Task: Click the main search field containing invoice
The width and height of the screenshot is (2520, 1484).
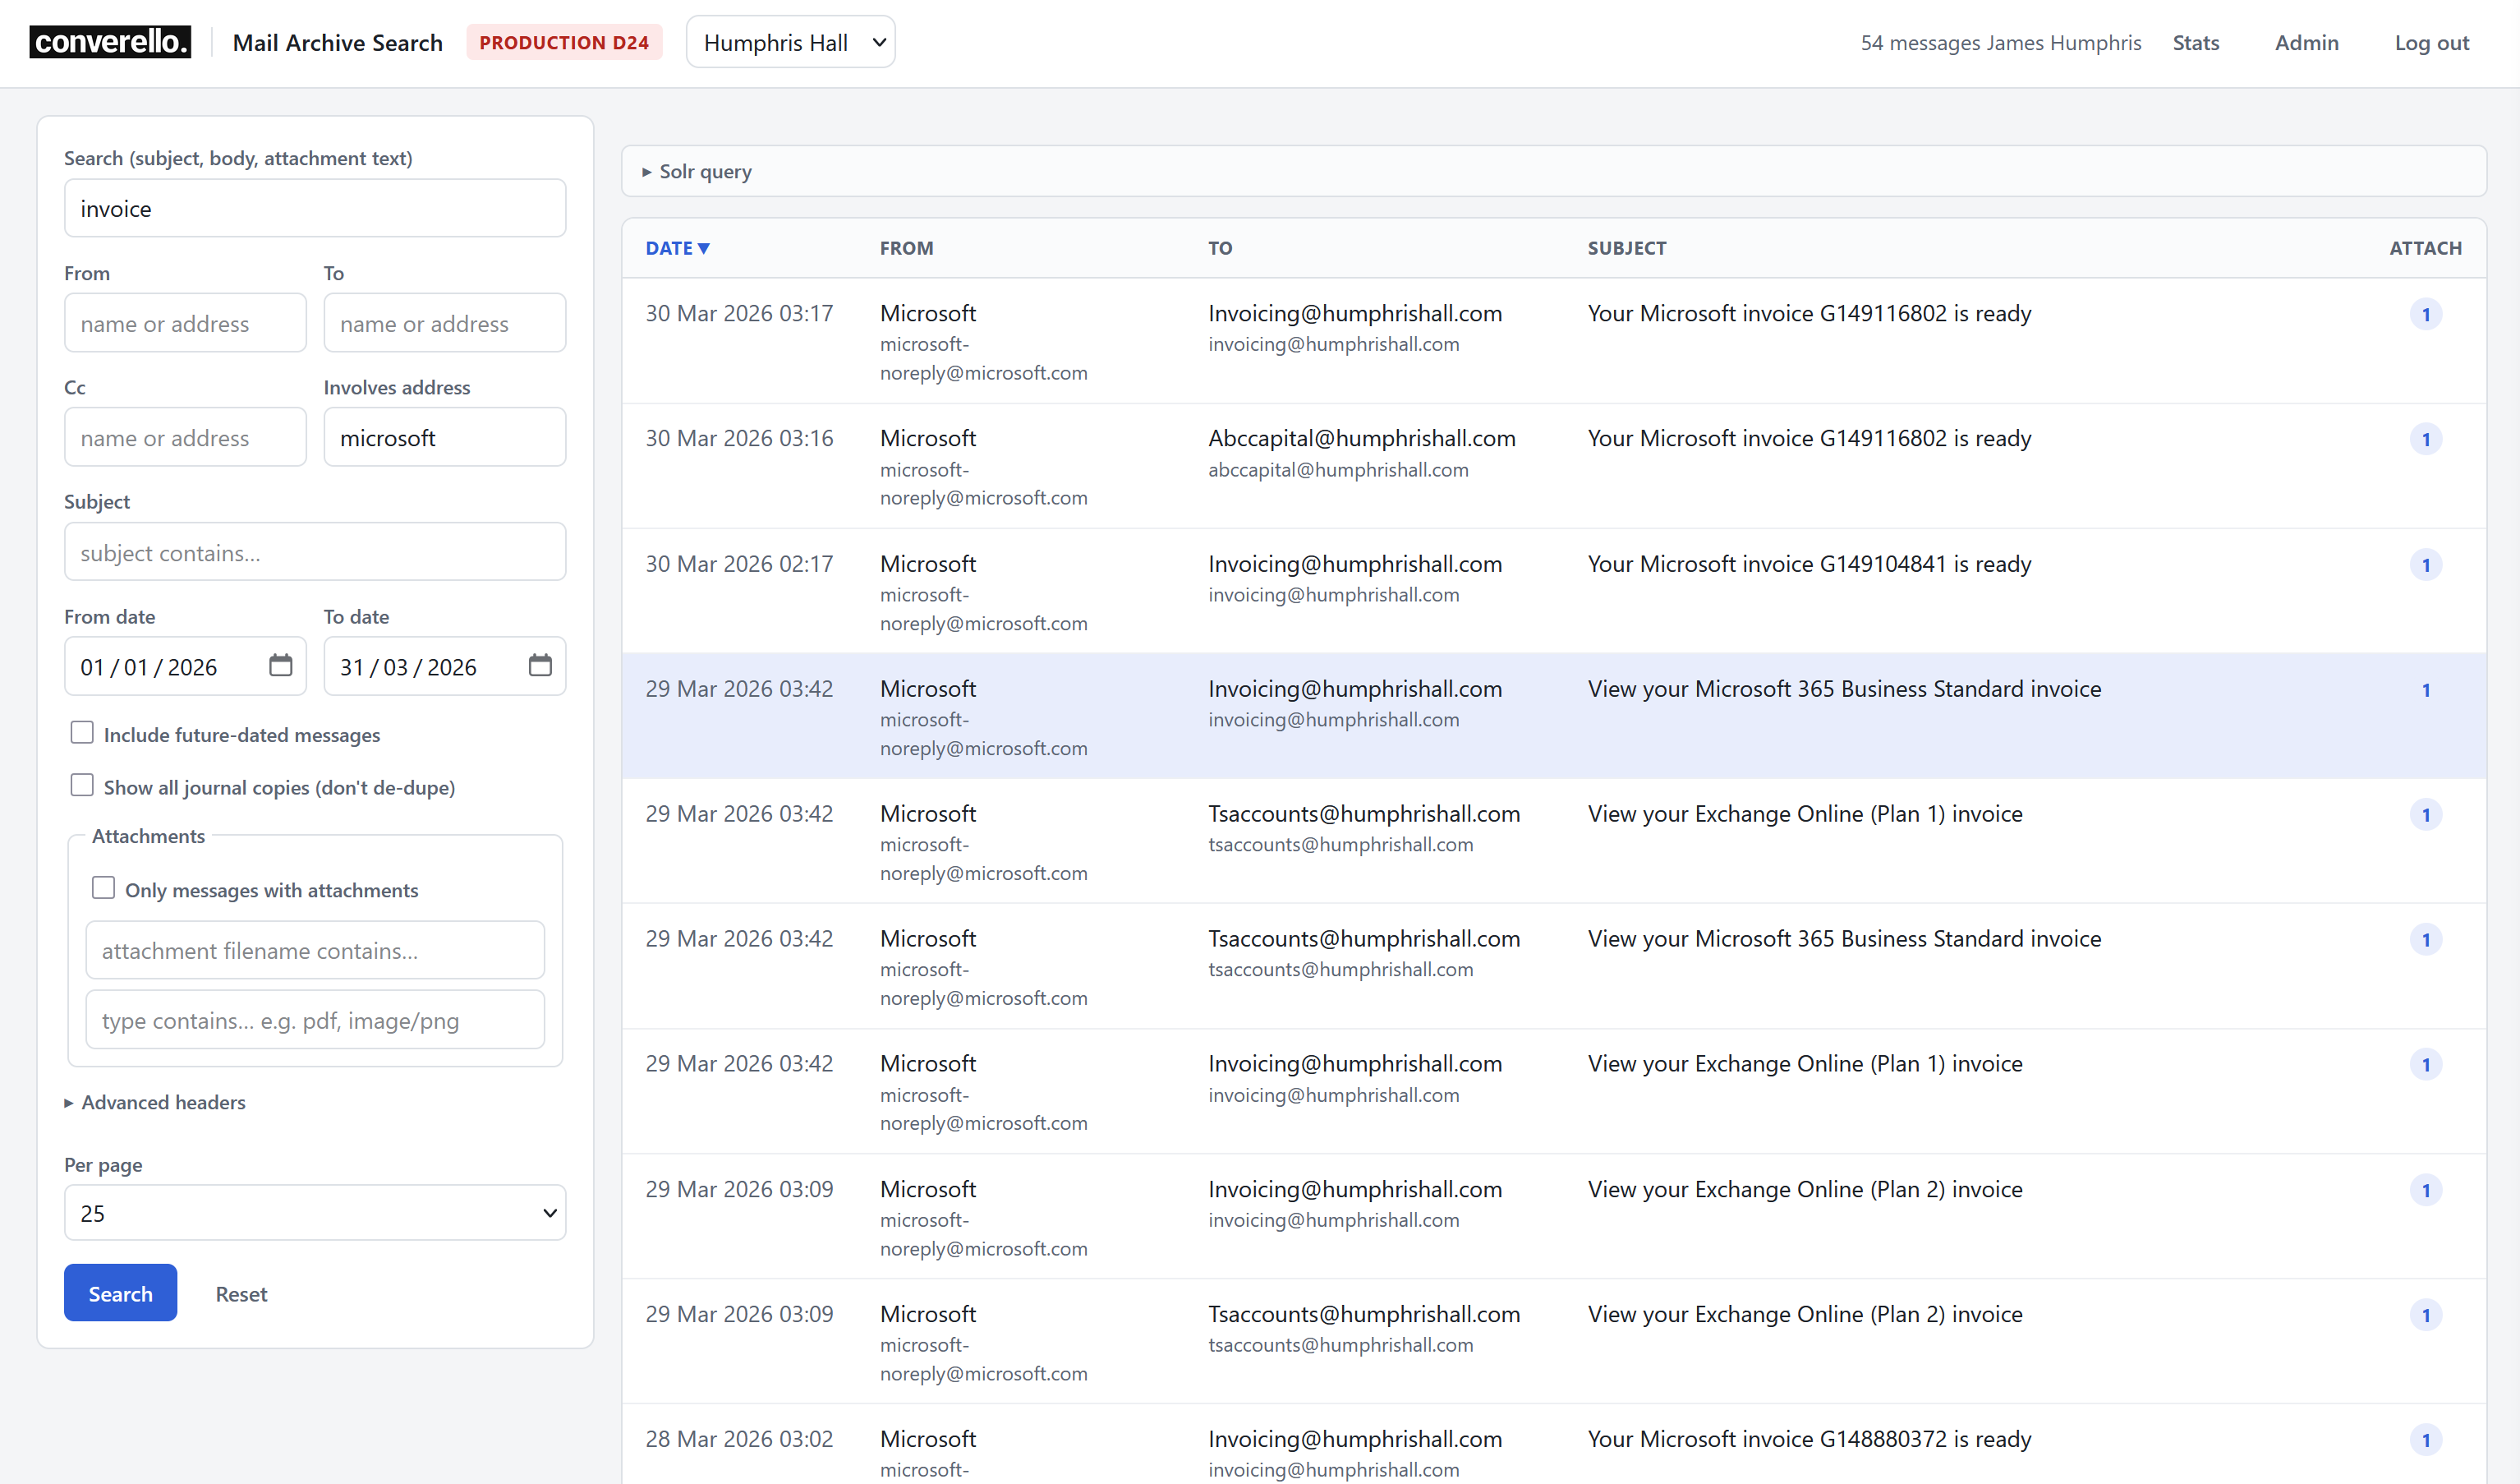Action: 315,208
